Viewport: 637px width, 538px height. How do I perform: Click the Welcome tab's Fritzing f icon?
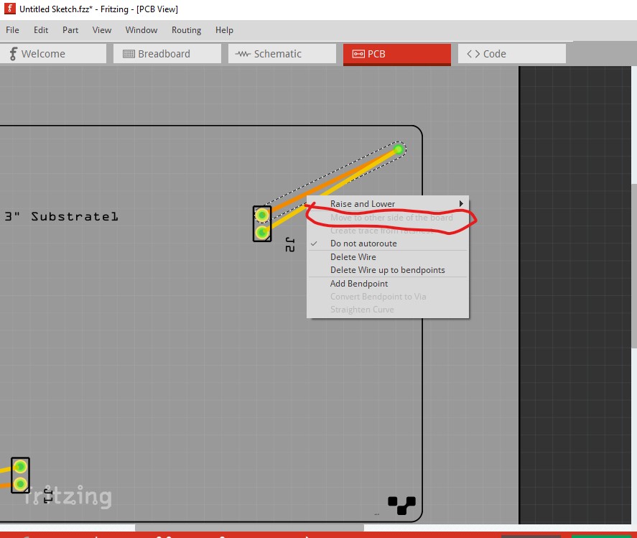(13, 54)
